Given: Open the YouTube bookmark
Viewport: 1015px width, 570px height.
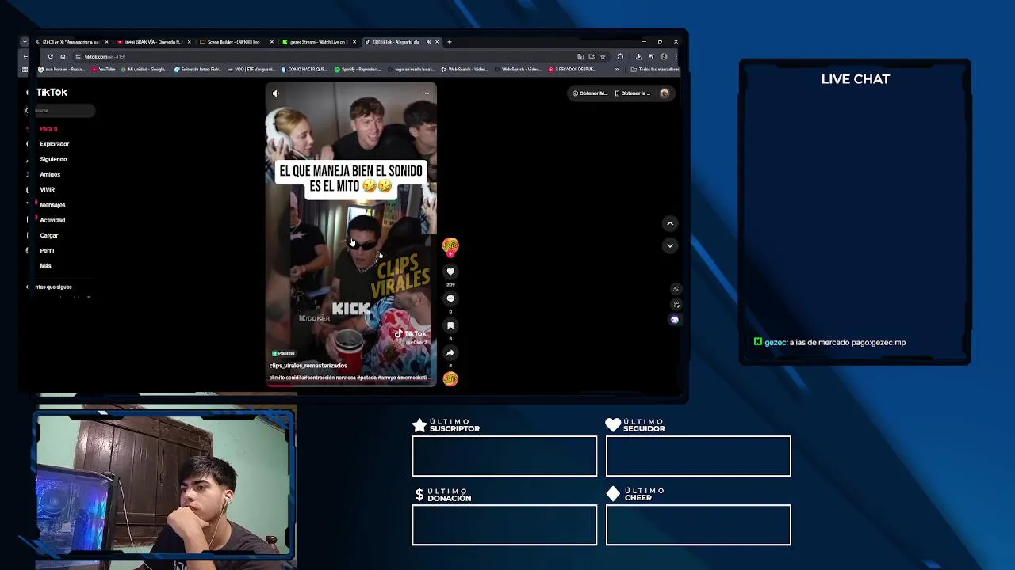Looking at the screenshot, I should pyautogui.click(x=103, y=70).
